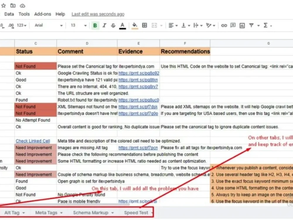Open text wrapping options
This screenshot has width=293, height=220.
point(198,25)
